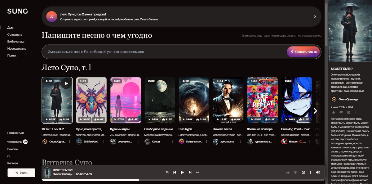
Task: Like song in right details panel
Action: [333, 112]
